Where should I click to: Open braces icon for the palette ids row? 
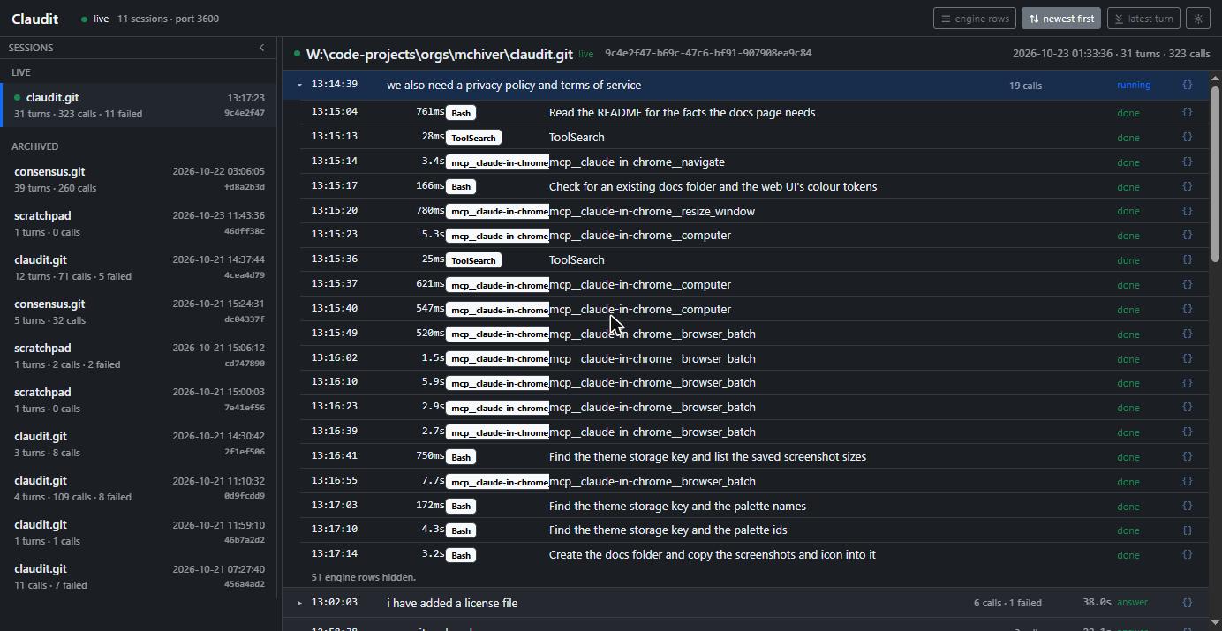1187,530
